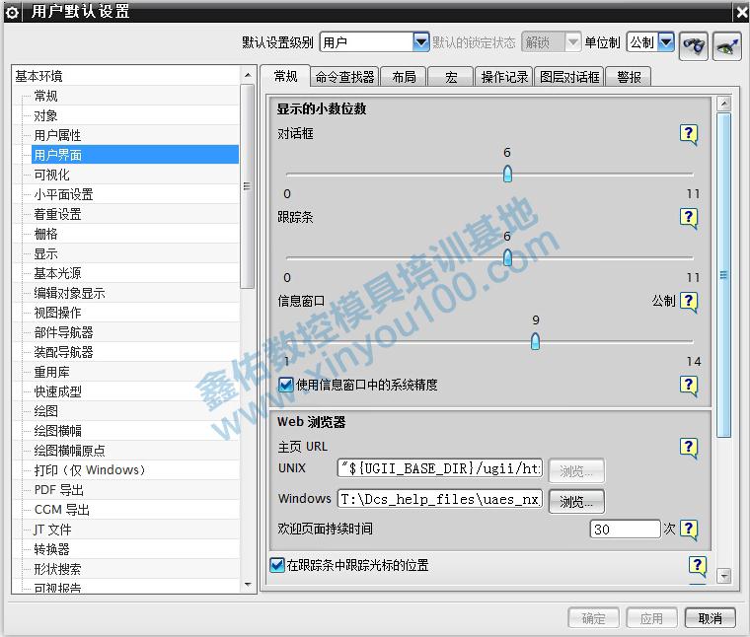Click 浏览 button for Windows URL
Screen dimensions: 750x637
tap(576, 501)
